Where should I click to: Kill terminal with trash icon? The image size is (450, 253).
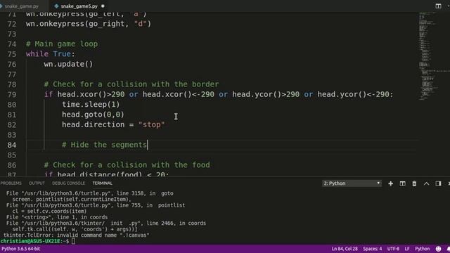click(414, 183)
